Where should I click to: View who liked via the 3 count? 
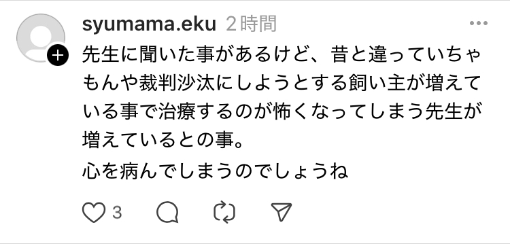117,213
